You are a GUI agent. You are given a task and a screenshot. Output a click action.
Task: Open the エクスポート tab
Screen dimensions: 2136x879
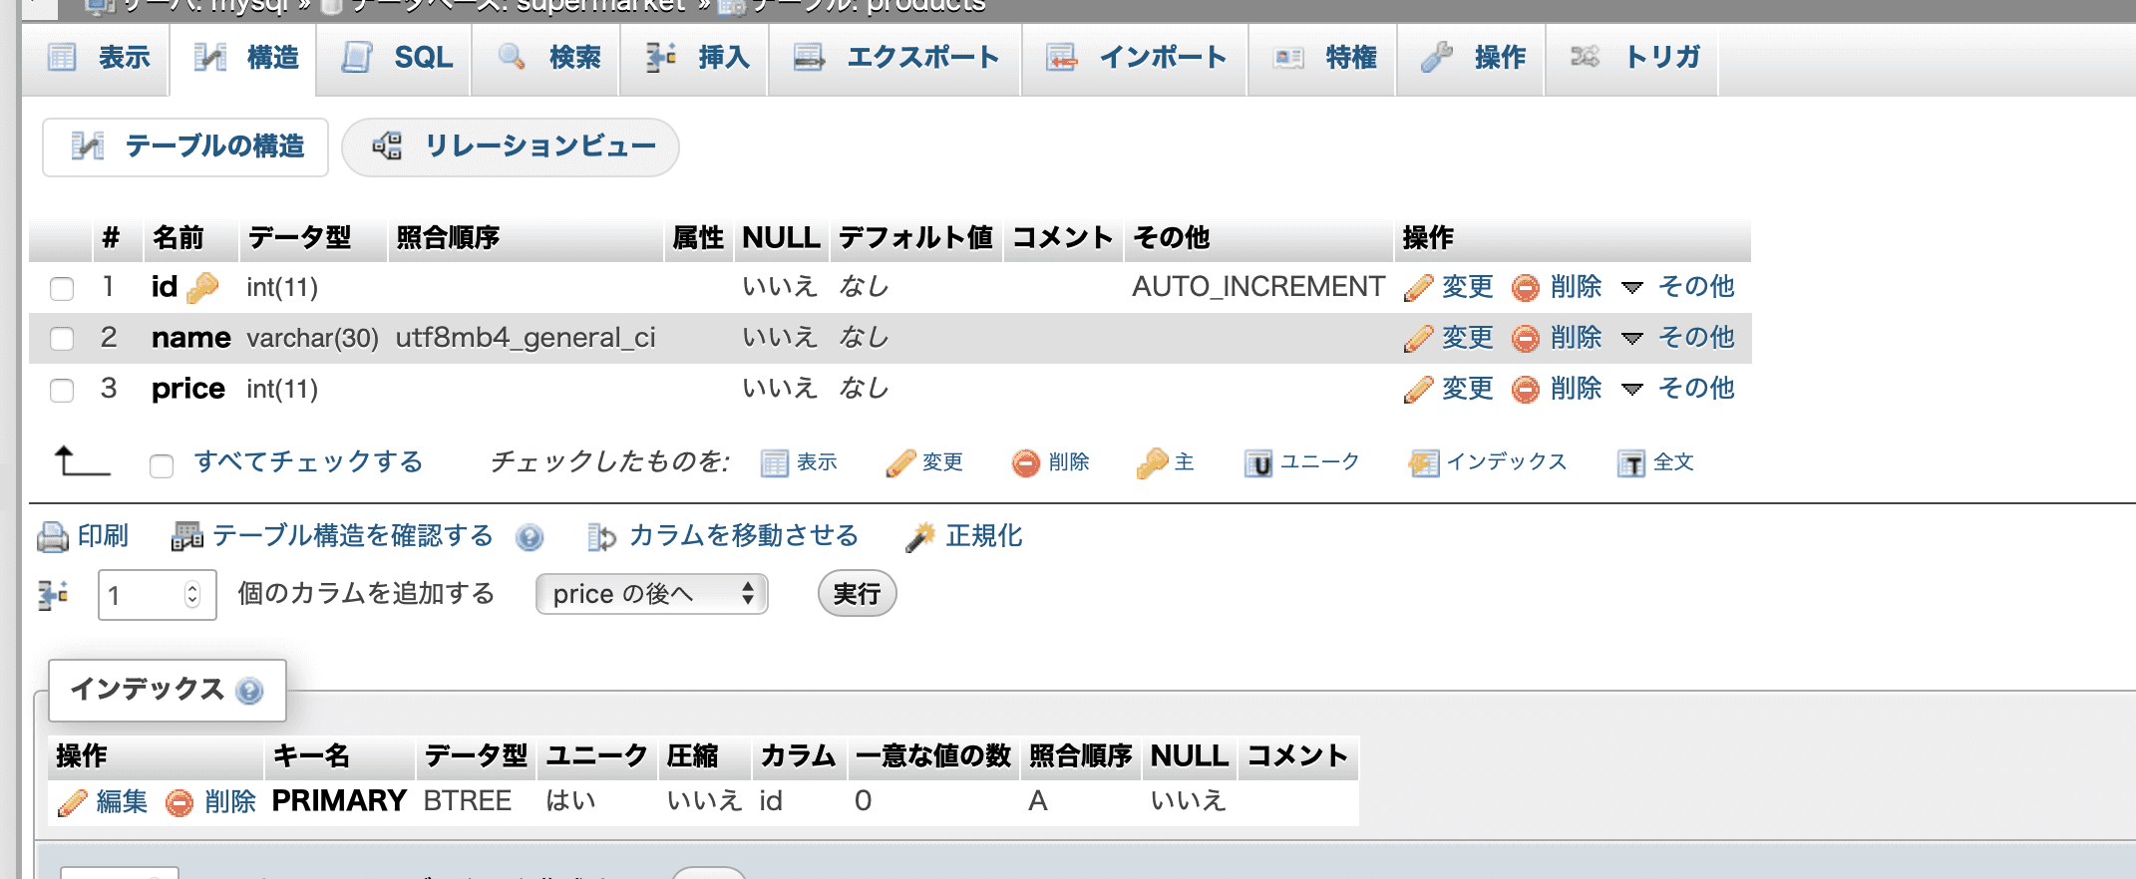pos(895,58)
